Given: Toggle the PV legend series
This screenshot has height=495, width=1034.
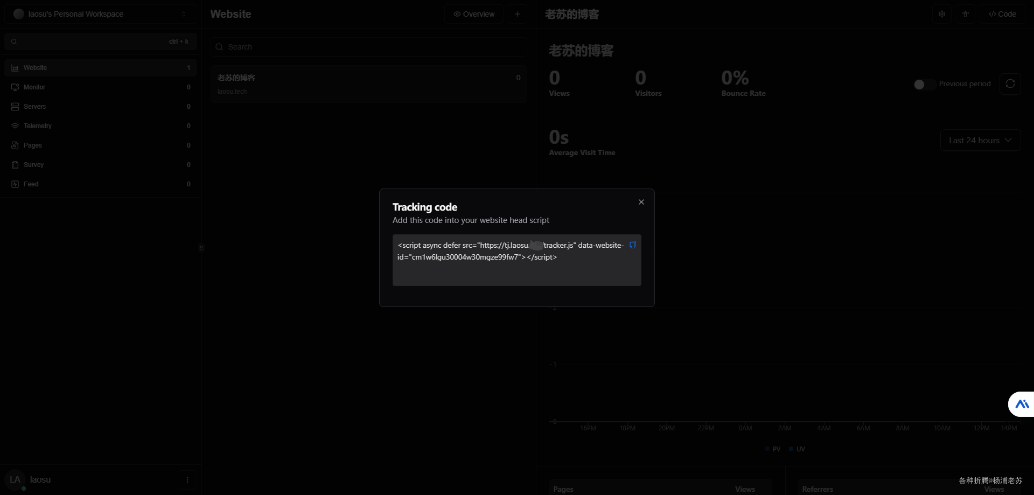Looking at the screenshot, I should 773,449.
